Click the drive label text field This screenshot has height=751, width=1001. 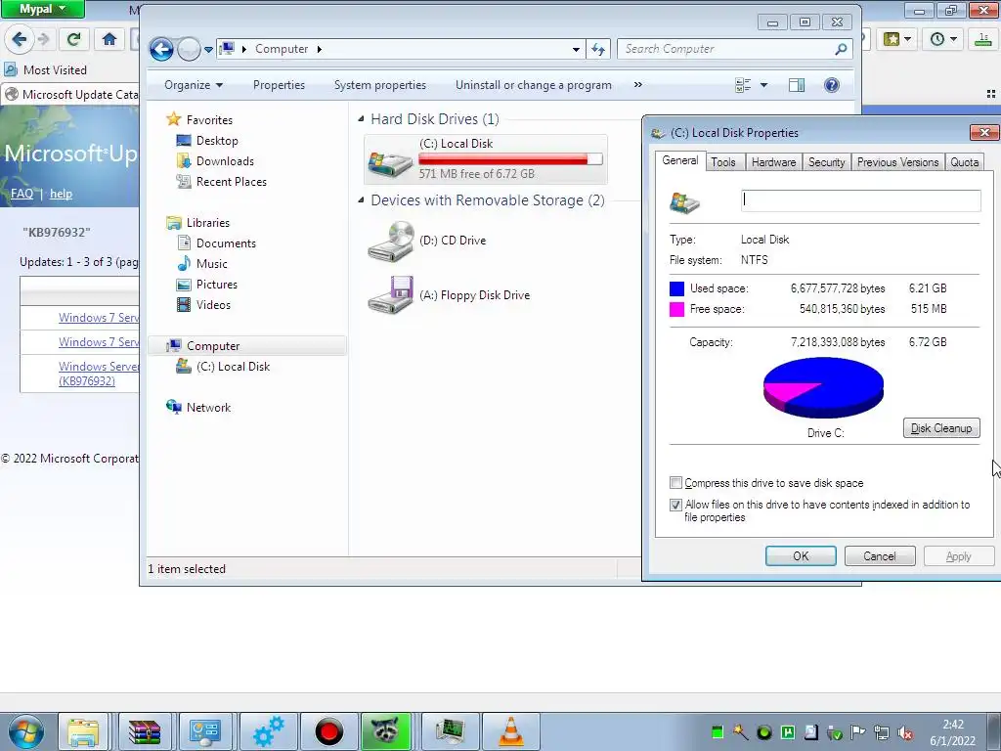click(861, 200)
